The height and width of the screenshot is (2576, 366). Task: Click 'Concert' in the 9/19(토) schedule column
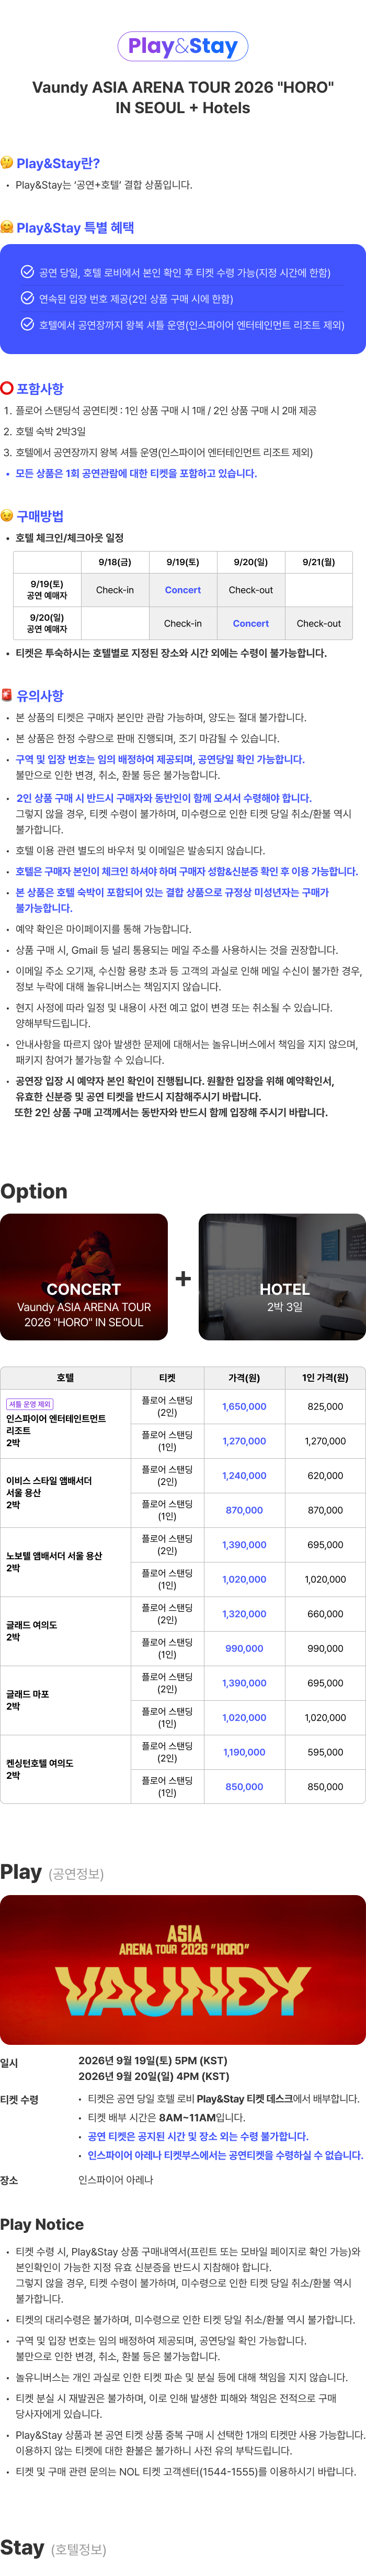tap(182, 590)
